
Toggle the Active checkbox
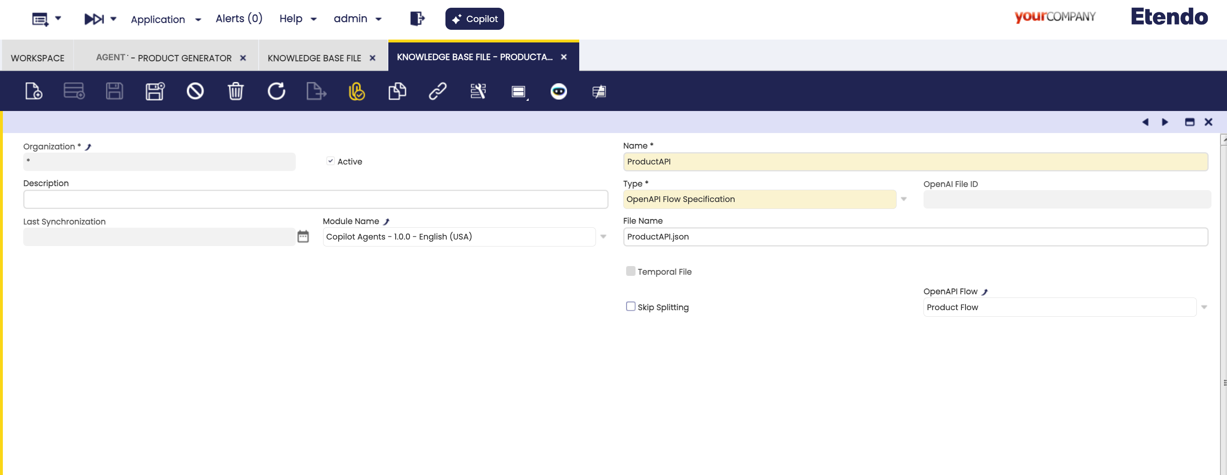[330, 161]
